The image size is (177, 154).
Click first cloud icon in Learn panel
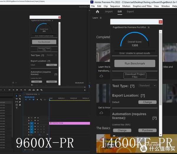(101, 76)
